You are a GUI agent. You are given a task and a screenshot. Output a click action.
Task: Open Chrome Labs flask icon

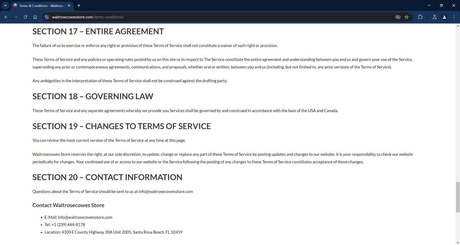coord(435,17)
